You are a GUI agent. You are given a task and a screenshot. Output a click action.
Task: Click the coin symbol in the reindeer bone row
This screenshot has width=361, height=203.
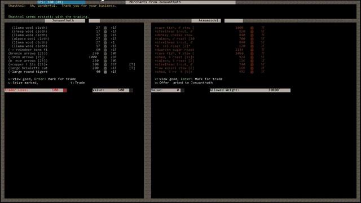(x=105, y=50)
